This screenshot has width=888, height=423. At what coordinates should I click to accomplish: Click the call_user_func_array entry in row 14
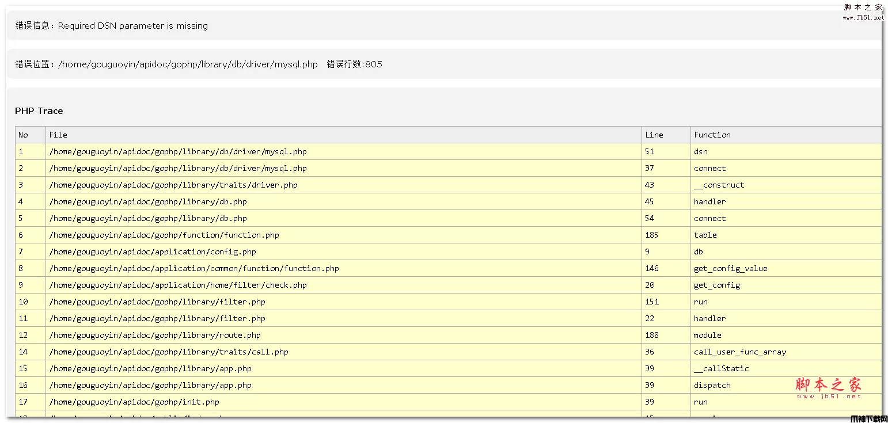(739, 352)
